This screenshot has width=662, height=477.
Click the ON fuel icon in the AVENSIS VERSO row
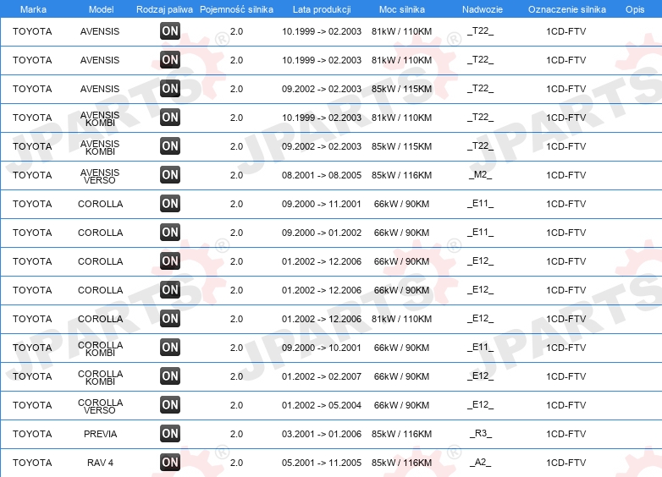pos(170,174)
